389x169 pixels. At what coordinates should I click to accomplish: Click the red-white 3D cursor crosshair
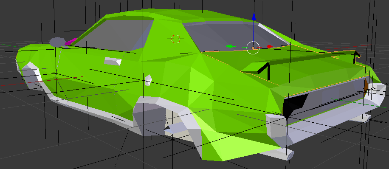click(x=176, y=39)
